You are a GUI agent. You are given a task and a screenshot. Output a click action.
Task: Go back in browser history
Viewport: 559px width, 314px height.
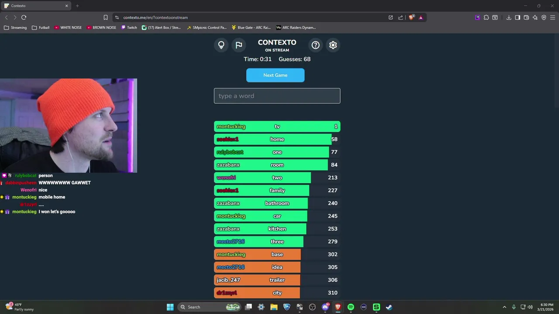tap(6, 17)
